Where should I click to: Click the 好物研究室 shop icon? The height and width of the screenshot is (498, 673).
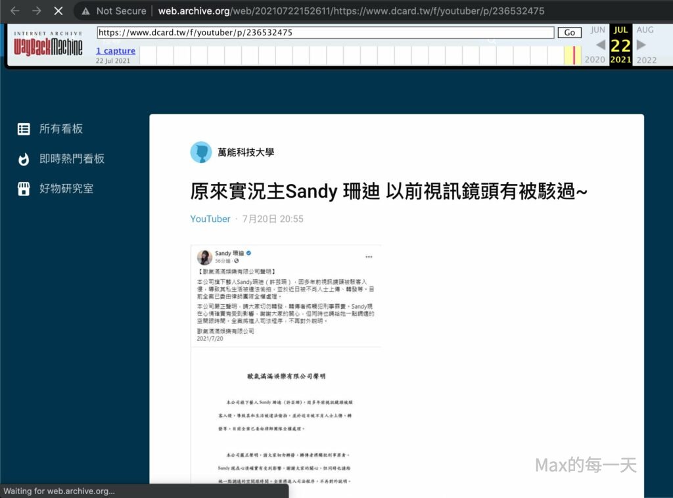click(24, 189)
